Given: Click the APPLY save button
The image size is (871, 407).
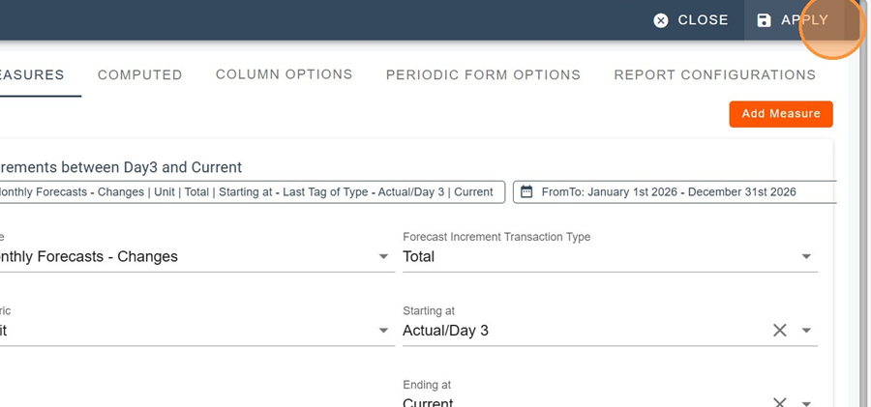Looking at the screenshot, I should [x=794, y=20].
